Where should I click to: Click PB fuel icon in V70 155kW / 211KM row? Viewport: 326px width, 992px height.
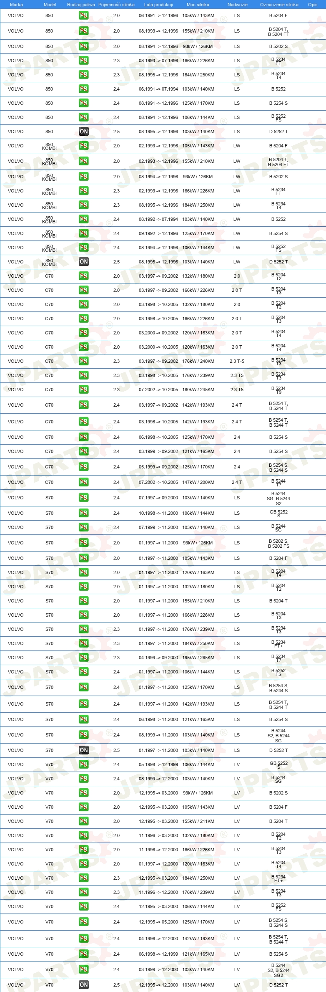tap(83, 821)
